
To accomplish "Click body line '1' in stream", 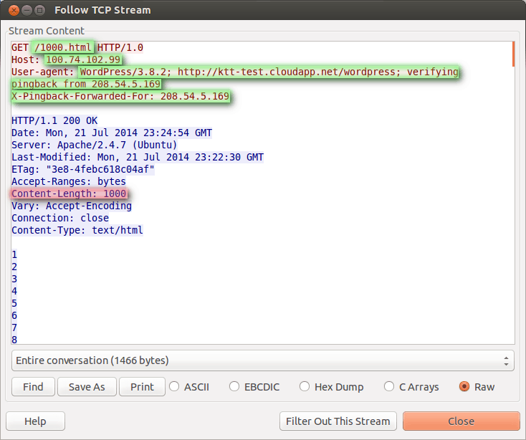I will tap(14, 254).
